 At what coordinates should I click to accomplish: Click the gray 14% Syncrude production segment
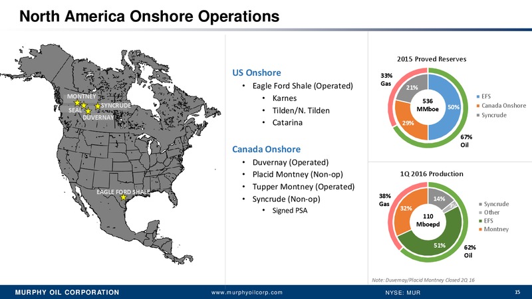[439, 199]
